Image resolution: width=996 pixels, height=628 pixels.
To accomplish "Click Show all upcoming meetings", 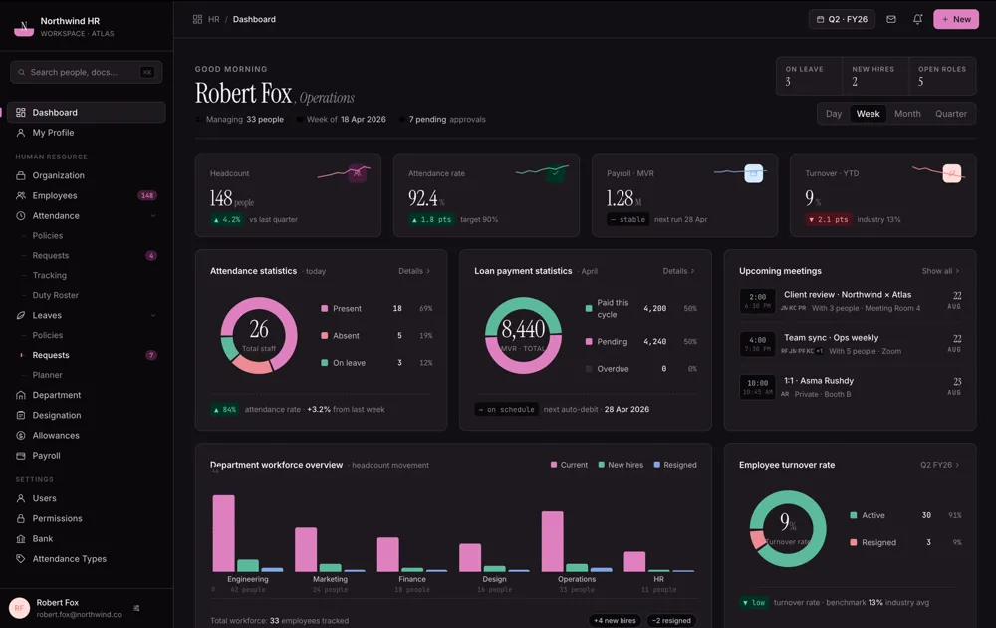I will point(941,271).
